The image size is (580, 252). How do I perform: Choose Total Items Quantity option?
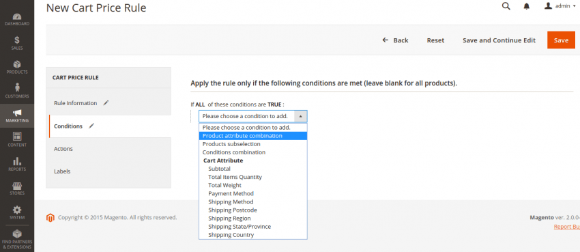pos(253,177)
